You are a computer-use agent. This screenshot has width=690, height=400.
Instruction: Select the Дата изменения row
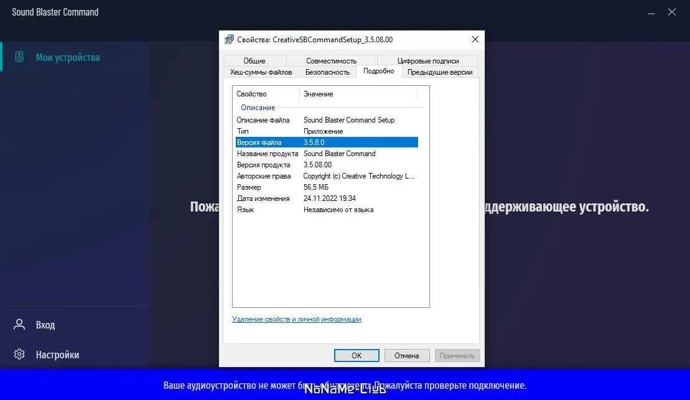pyautogui.click(x=327, y=198)
